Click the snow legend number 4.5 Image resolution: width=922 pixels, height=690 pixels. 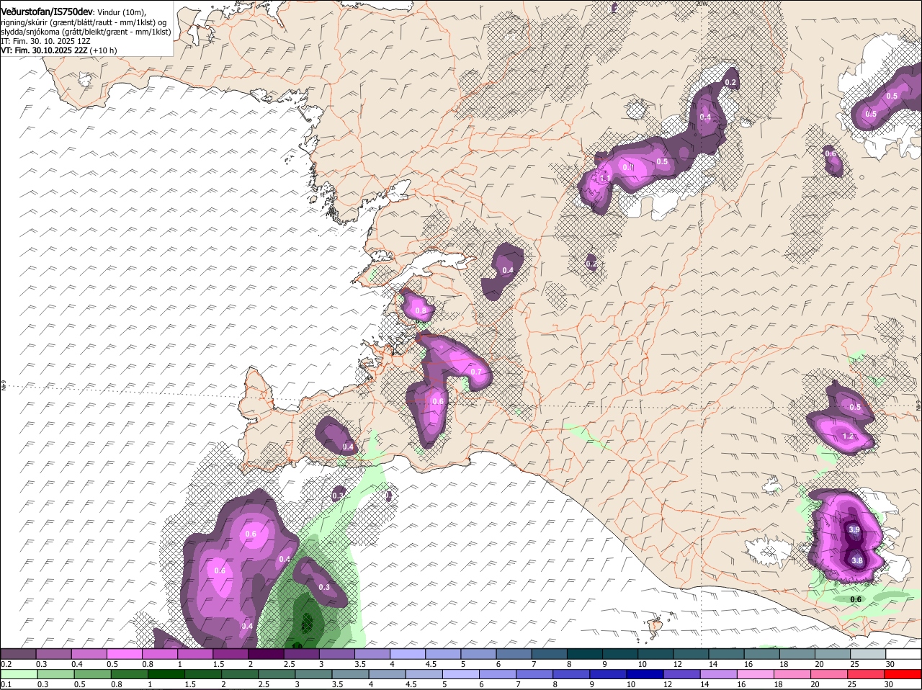click(x=431, y=663)
